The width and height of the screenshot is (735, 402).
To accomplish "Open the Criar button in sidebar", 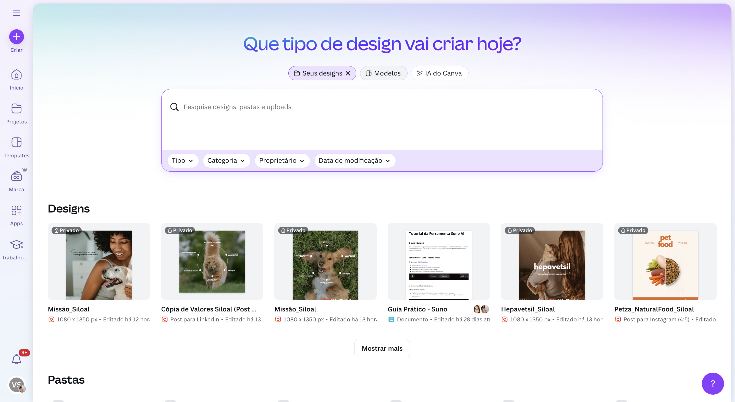I will click(16, 37).
